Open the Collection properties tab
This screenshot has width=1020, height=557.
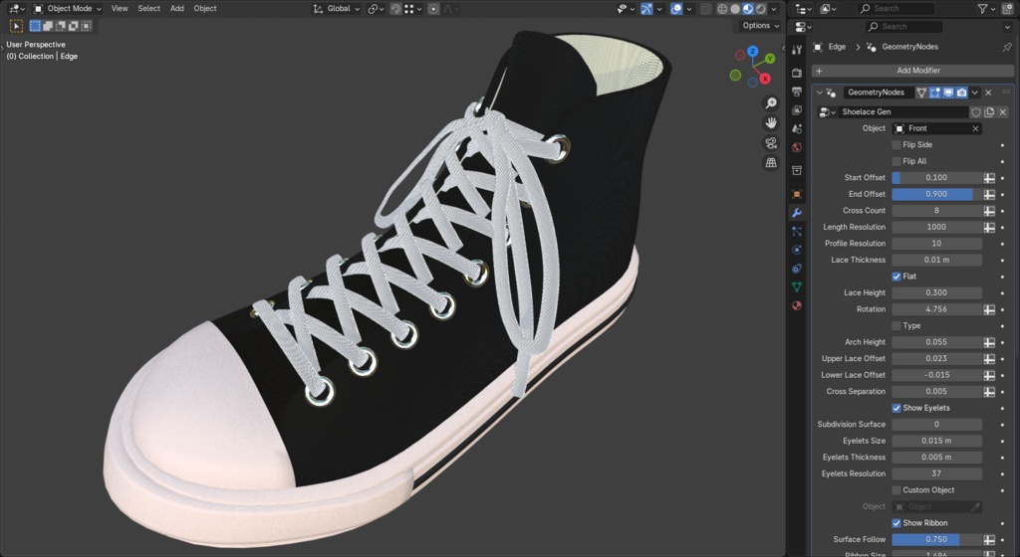click(797, 170)
